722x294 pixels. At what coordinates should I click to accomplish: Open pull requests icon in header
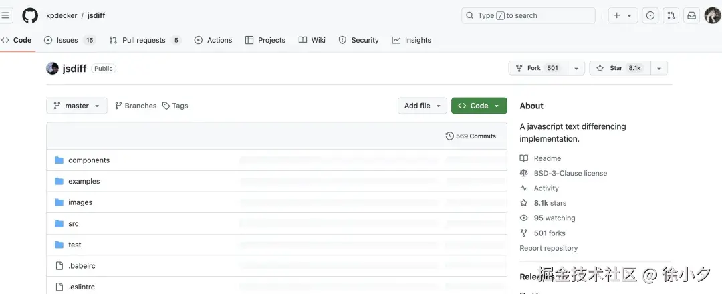coord(671,15)
